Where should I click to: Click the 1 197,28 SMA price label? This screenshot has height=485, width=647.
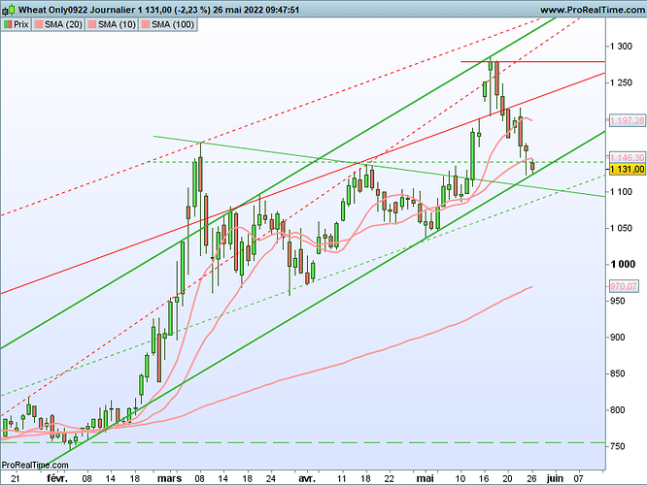626,119
